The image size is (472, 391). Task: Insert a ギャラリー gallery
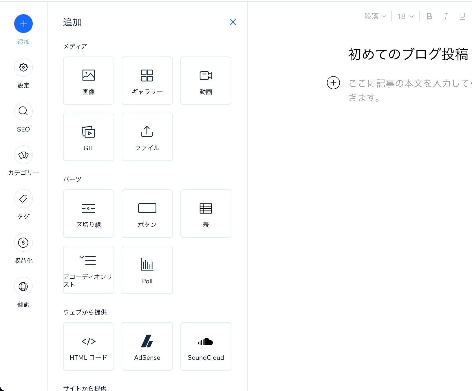pyautogui.click(x=147, y=81)
